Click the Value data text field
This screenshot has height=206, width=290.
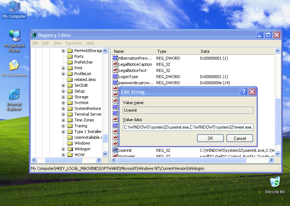[188, 127]
